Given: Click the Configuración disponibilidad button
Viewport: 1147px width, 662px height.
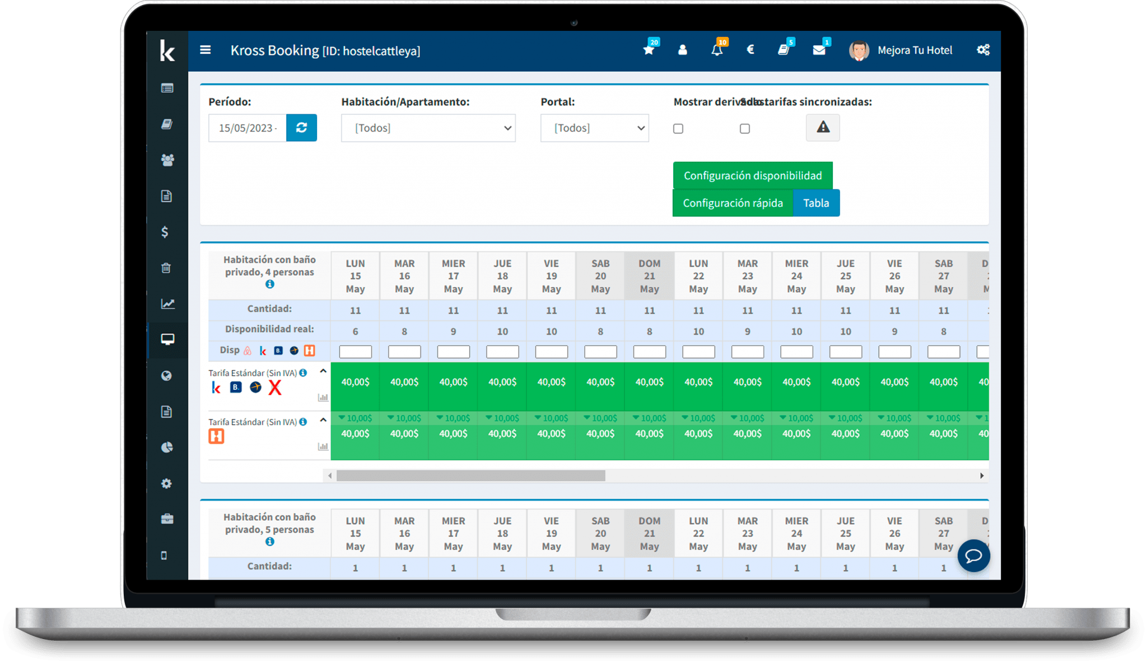Looking at the screenshot, I should 753,175.
